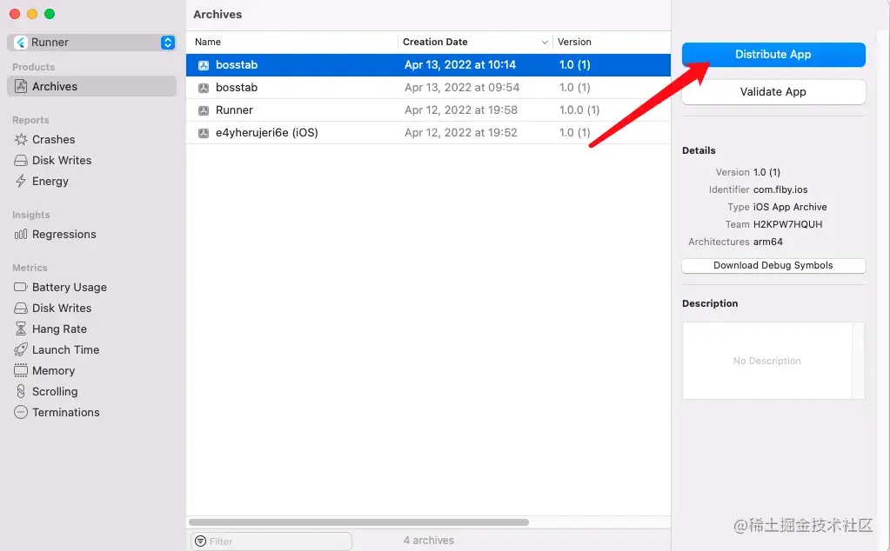Click the Archives sidebar icon
The height and width of the screenshot is (551, 890).
point(20,86)
